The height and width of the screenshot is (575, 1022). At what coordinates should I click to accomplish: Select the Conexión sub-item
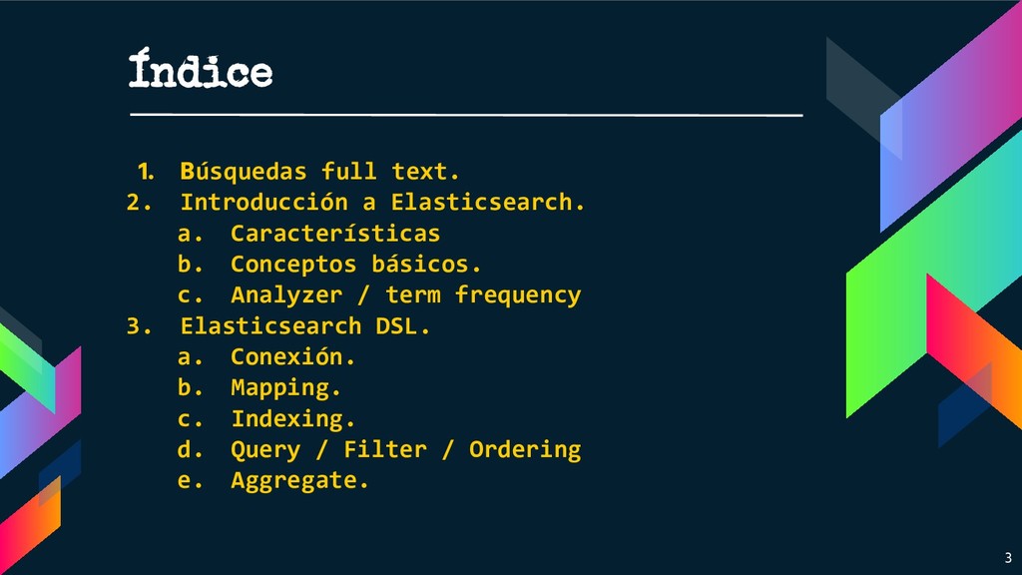[x=292, y=356]
